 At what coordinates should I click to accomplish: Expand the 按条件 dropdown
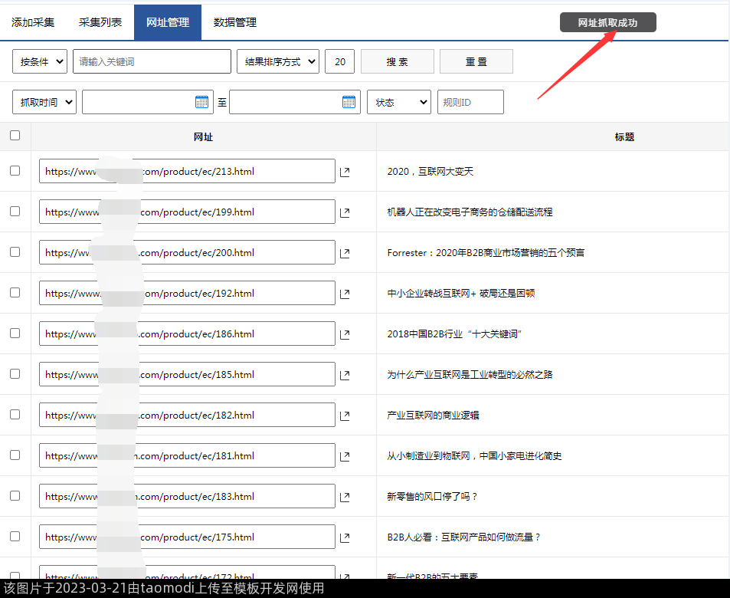[x=40, y=61]
